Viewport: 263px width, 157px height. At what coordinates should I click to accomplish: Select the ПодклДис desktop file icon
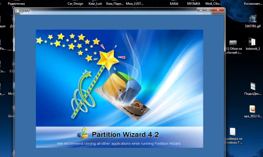[x=252, y=87]
